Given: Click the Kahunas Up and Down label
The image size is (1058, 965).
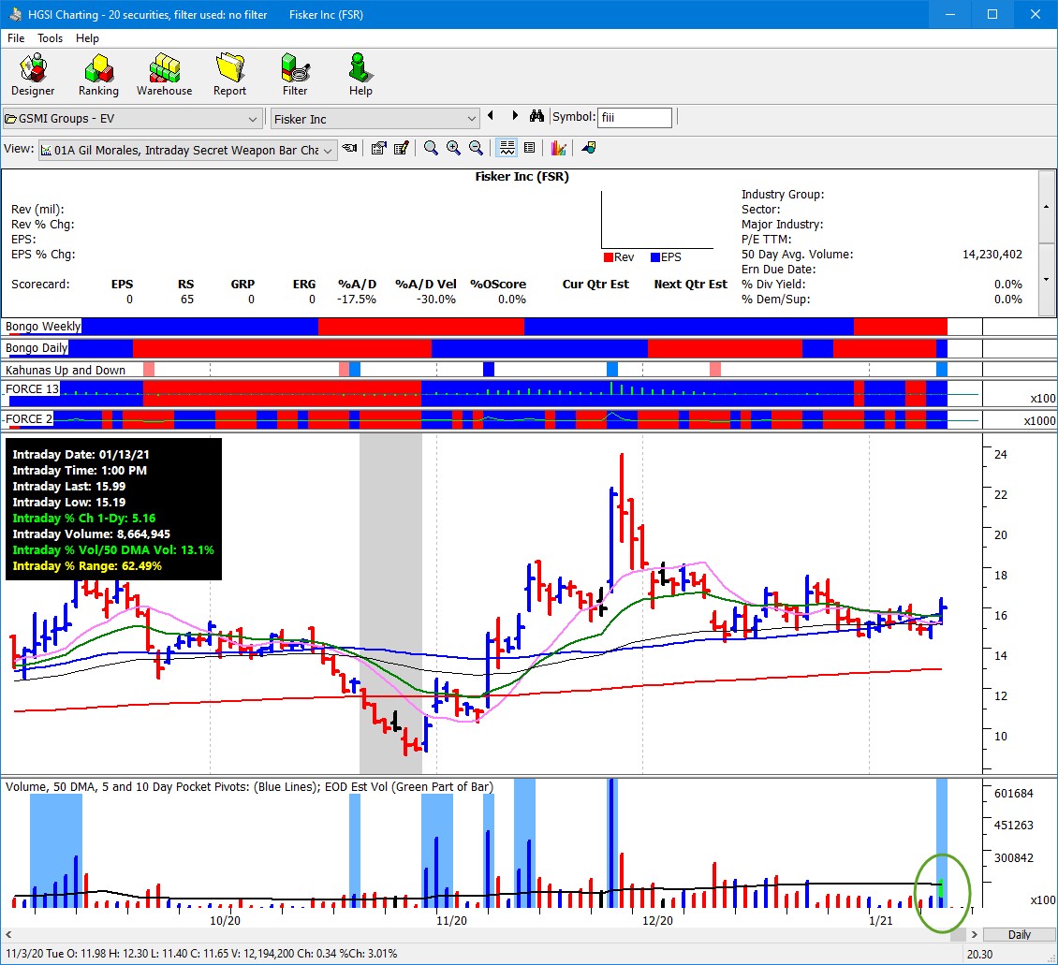Looking at the screenshot, I should pyautogui.click(x=66, y=371).
